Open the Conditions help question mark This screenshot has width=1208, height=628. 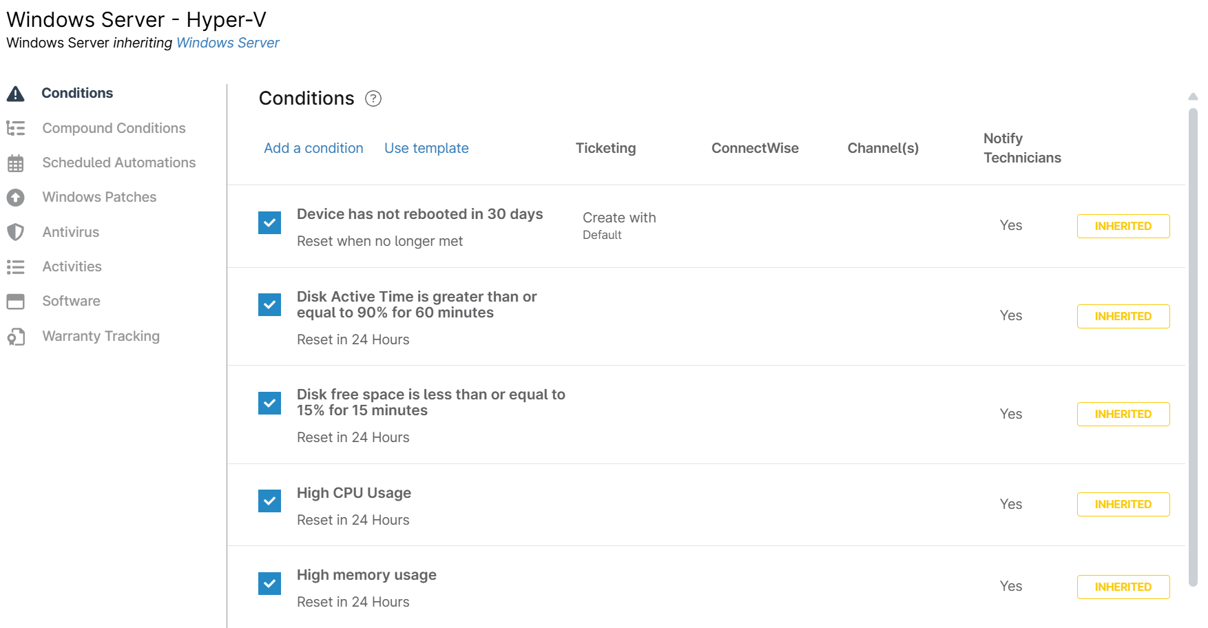[x=373, y=98]
